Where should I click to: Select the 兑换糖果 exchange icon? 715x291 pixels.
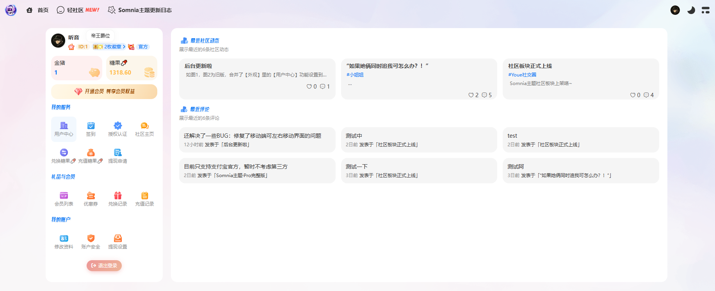64,153
